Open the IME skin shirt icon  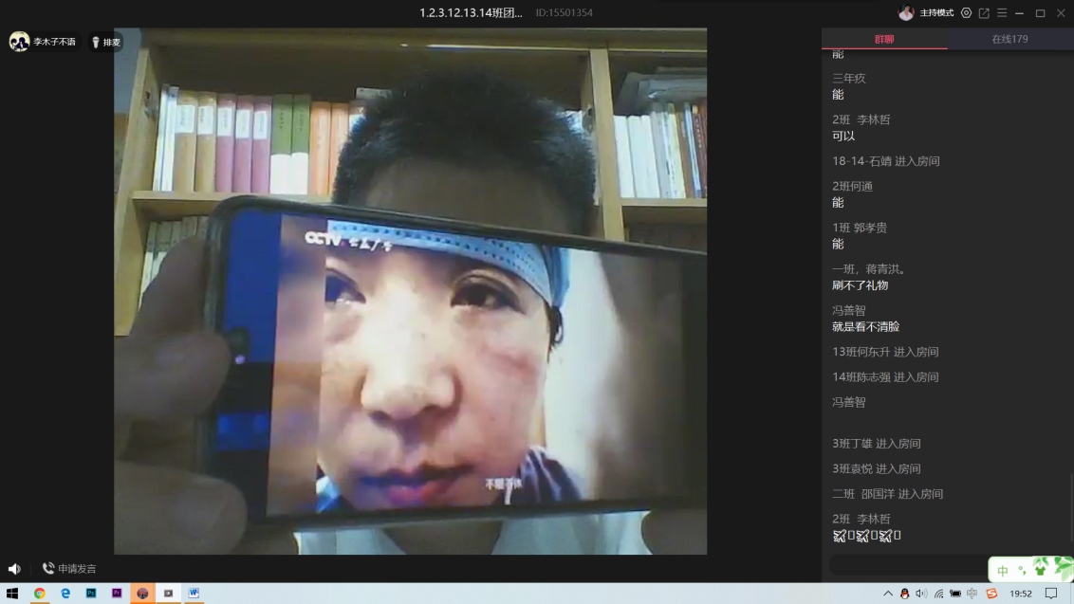[x=1041, y=567]
